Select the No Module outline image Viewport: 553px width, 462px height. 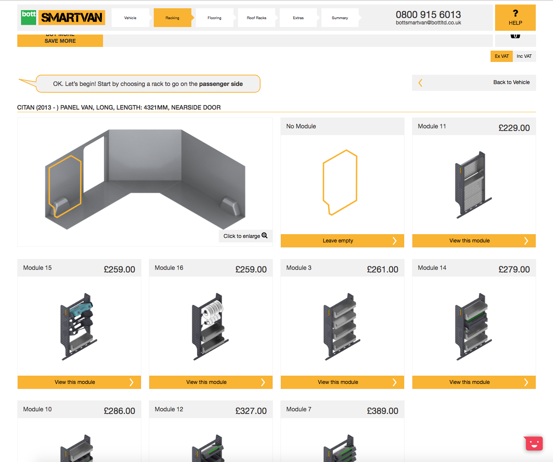(340, 183)
